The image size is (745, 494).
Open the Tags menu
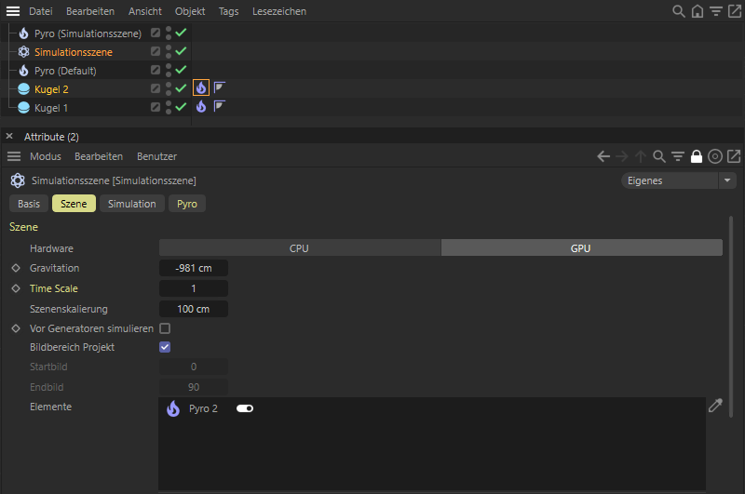pyautogui.click(x=228, y=11)
